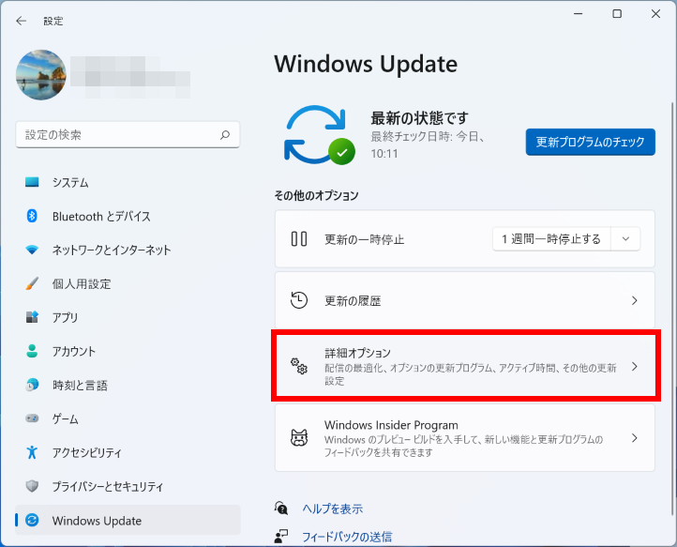Click the アクセシビリティ figure icon
This screenshot has width=677, height=547.
(32, 452)
